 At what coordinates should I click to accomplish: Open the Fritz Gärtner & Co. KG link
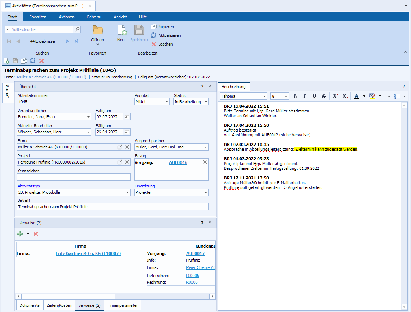[88, 253]
